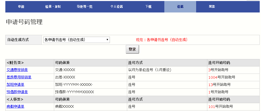The image size is (261, 111).
Task: Open the 加班申请单 link
Action: [15, 85]
